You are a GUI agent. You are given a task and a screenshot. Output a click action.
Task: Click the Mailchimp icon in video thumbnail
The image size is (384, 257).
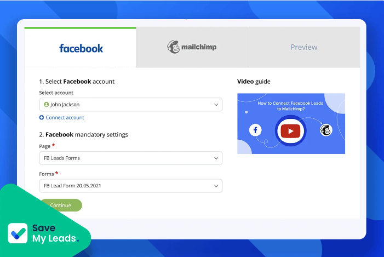point(326,130)
